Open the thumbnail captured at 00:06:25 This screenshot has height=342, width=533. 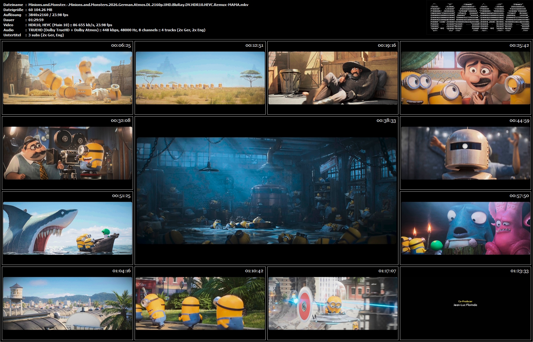pyautogui.click(x=68, y=78)
